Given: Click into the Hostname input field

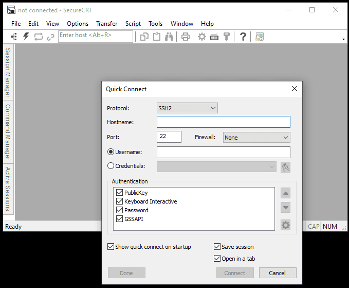Looking at the screenshot, I should click(224, 122).
